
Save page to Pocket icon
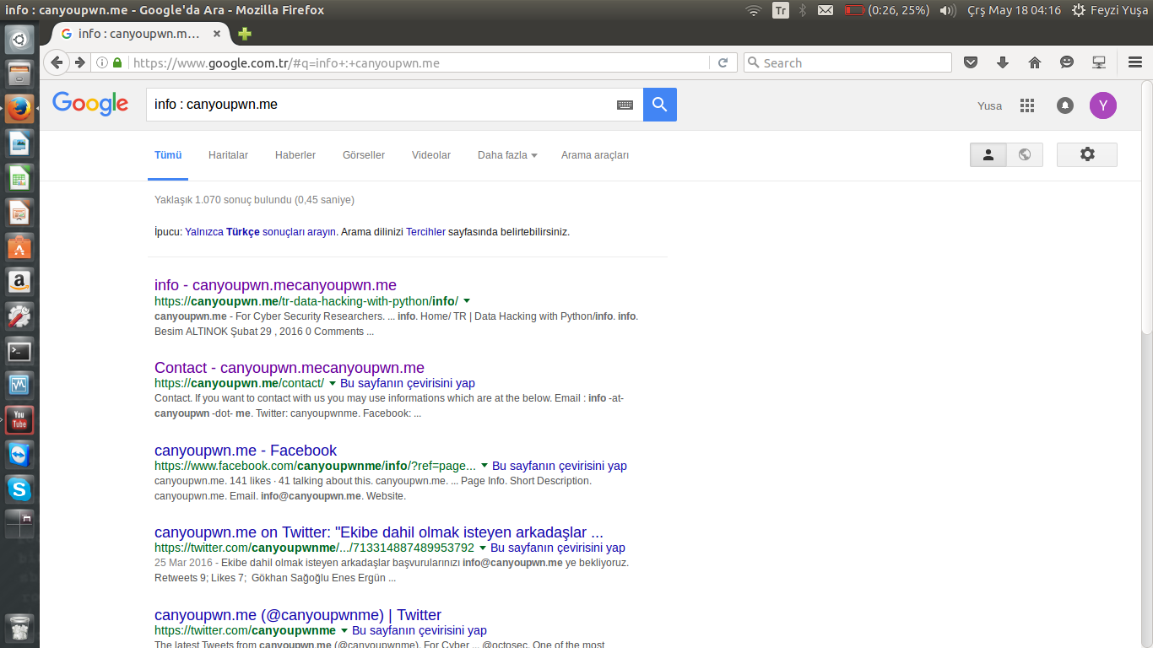(x=971, y=62)
